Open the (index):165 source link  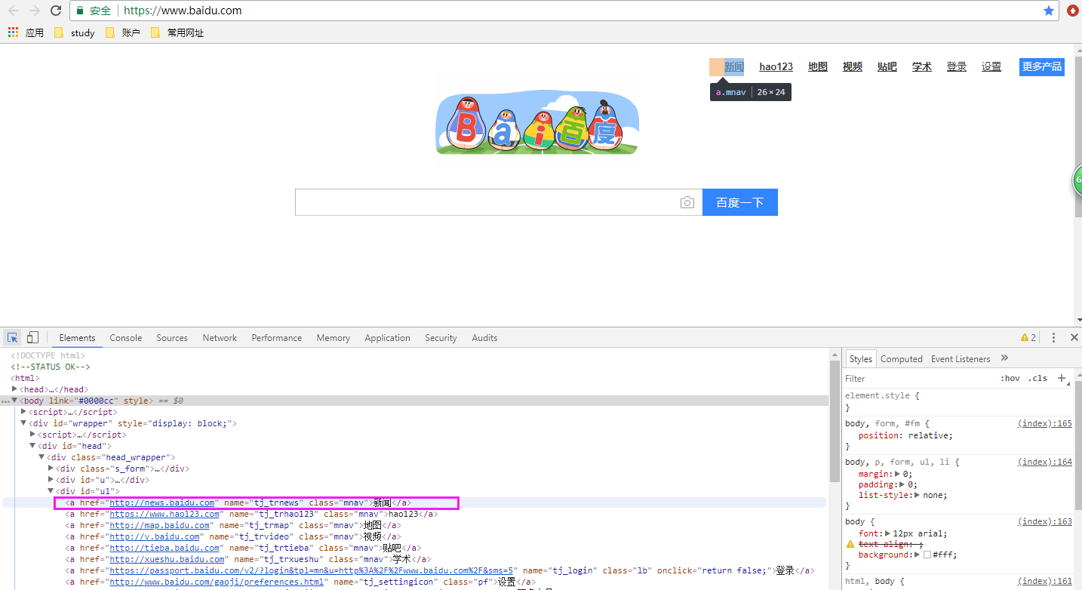coord(1045,424)
